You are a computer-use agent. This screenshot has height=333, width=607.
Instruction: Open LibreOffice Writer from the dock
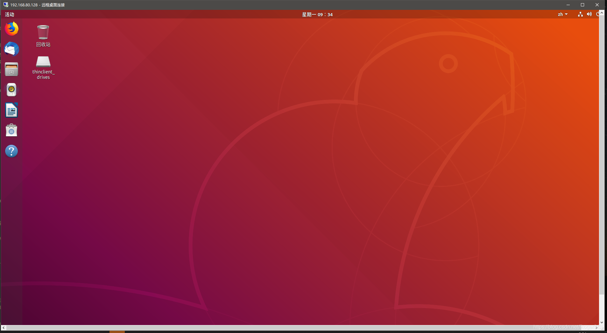11,110
